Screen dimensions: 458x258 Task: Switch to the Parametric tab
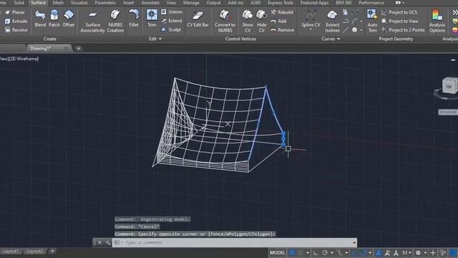pyautogui.click(x=105, y=3)
